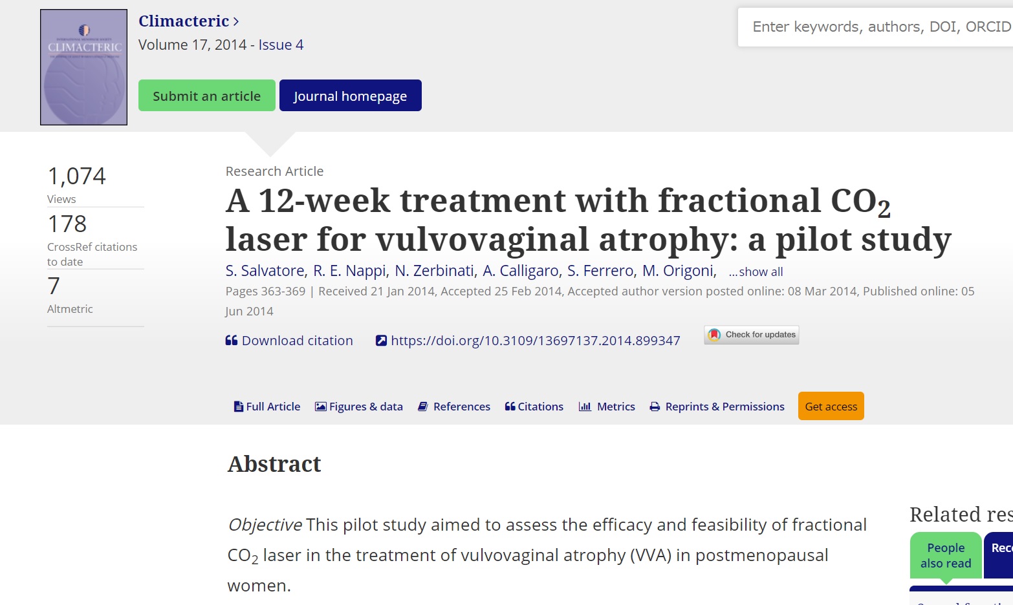Click the Citations quote icon

coord(510,407)
